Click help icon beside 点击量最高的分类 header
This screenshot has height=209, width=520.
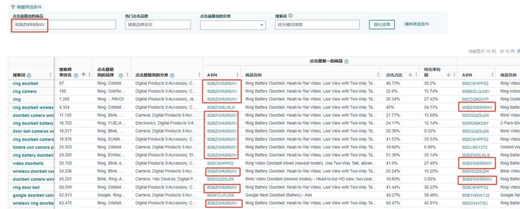(172, 75)
